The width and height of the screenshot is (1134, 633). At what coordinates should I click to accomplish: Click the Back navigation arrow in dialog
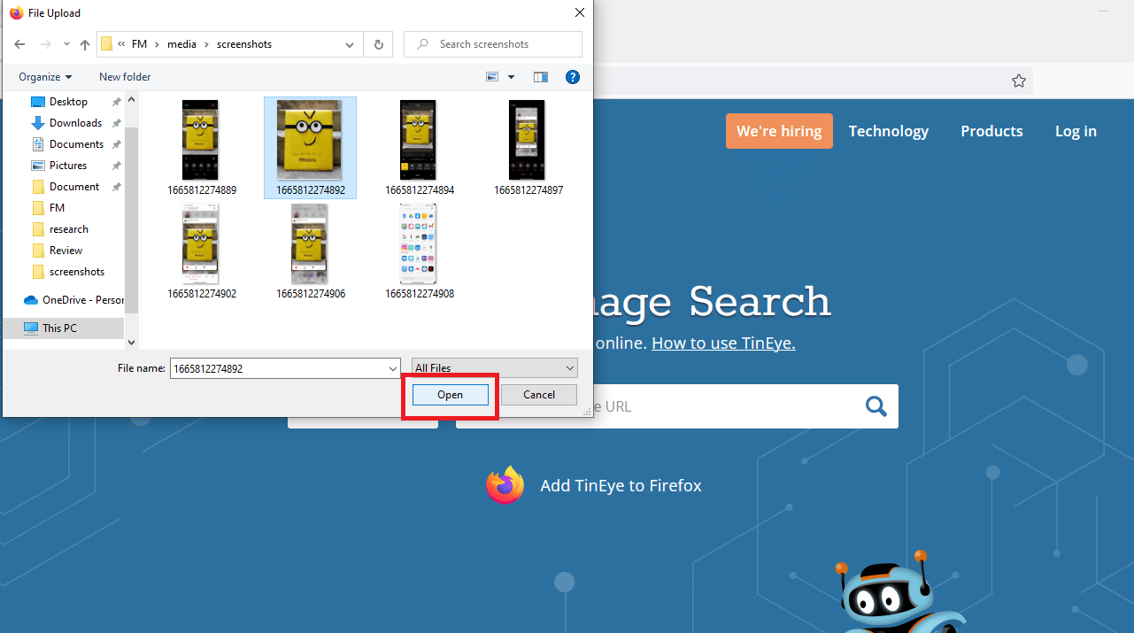19,44
